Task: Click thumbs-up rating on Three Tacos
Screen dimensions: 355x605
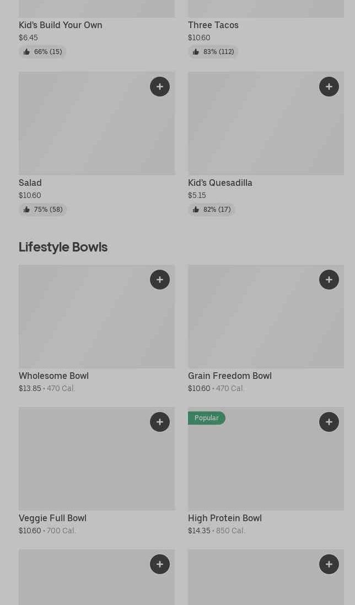Action: (213, 52)
